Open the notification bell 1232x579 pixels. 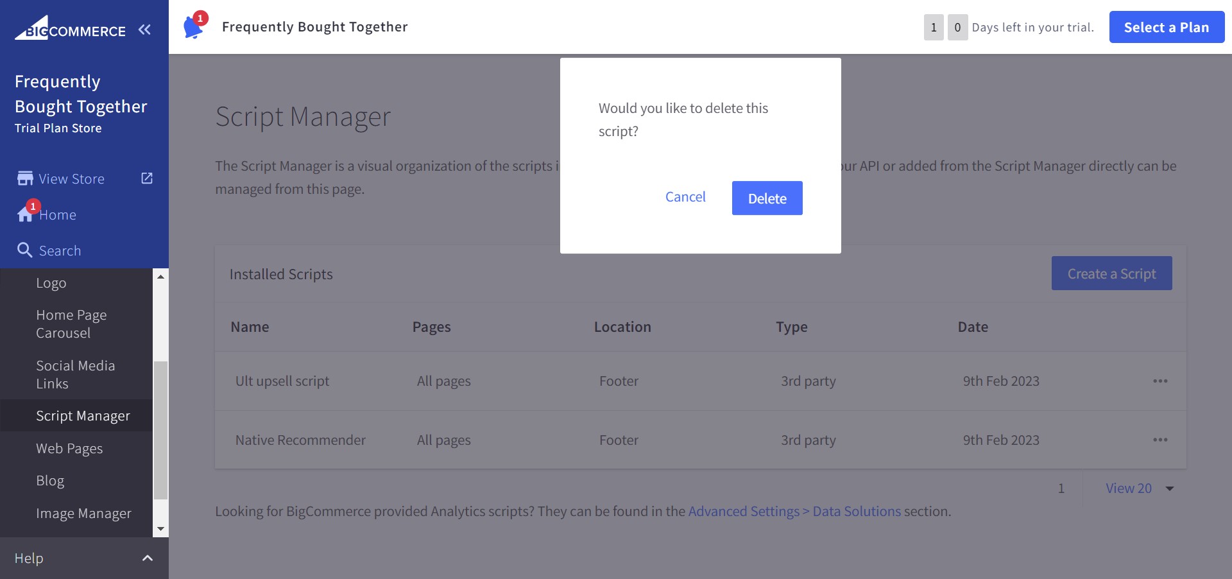point(194,27)
